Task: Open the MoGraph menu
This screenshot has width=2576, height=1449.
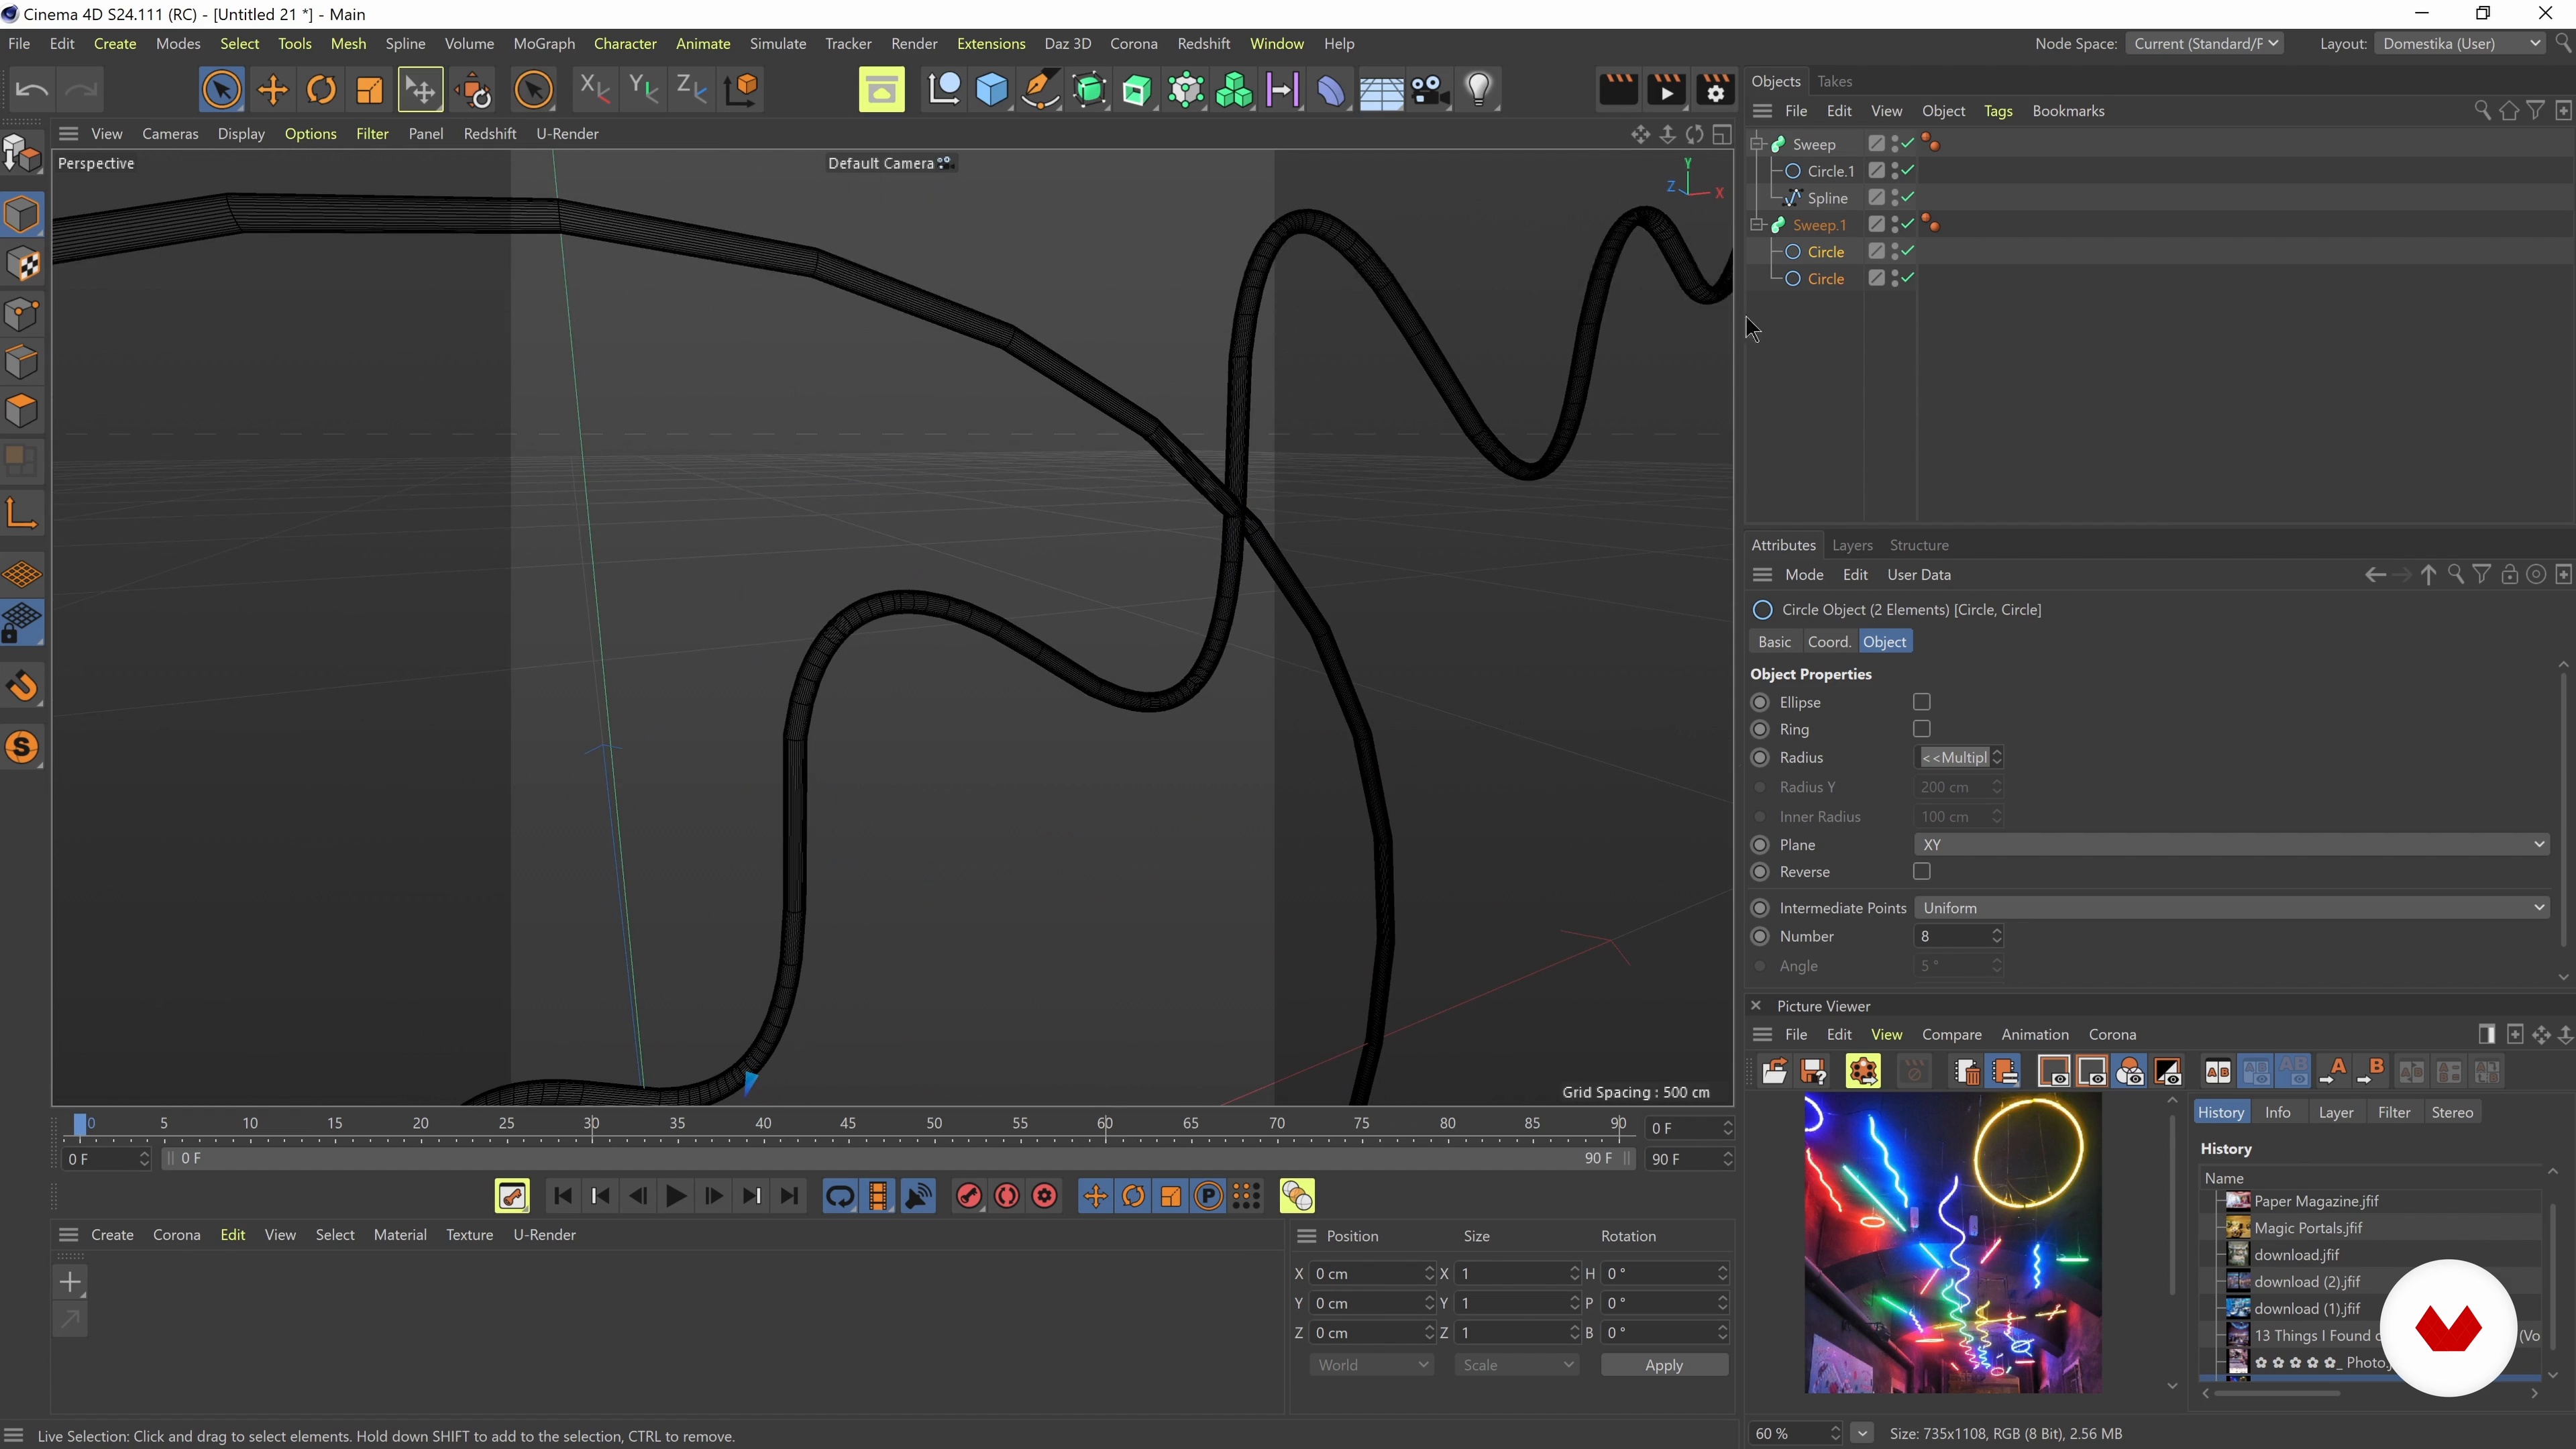Action: (544, 44)
